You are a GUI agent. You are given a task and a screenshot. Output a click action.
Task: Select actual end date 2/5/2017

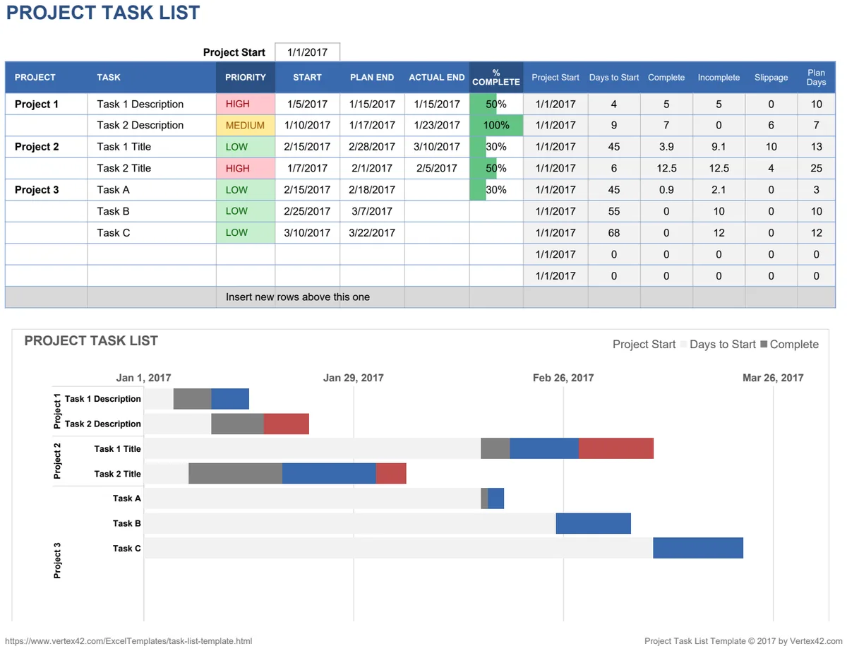click(437, 169)
